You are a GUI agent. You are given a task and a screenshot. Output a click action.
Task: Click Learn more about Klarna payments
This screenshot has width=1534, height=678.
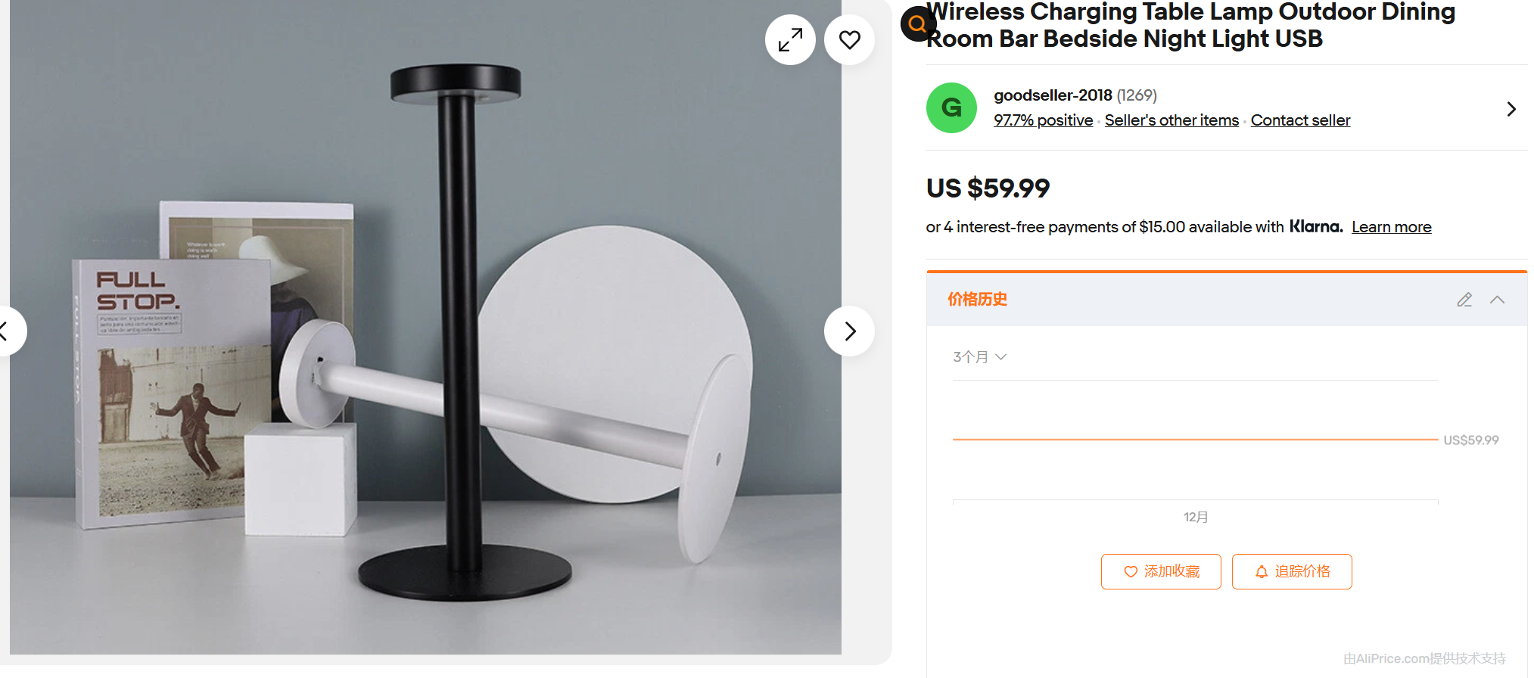[1391, 227]
